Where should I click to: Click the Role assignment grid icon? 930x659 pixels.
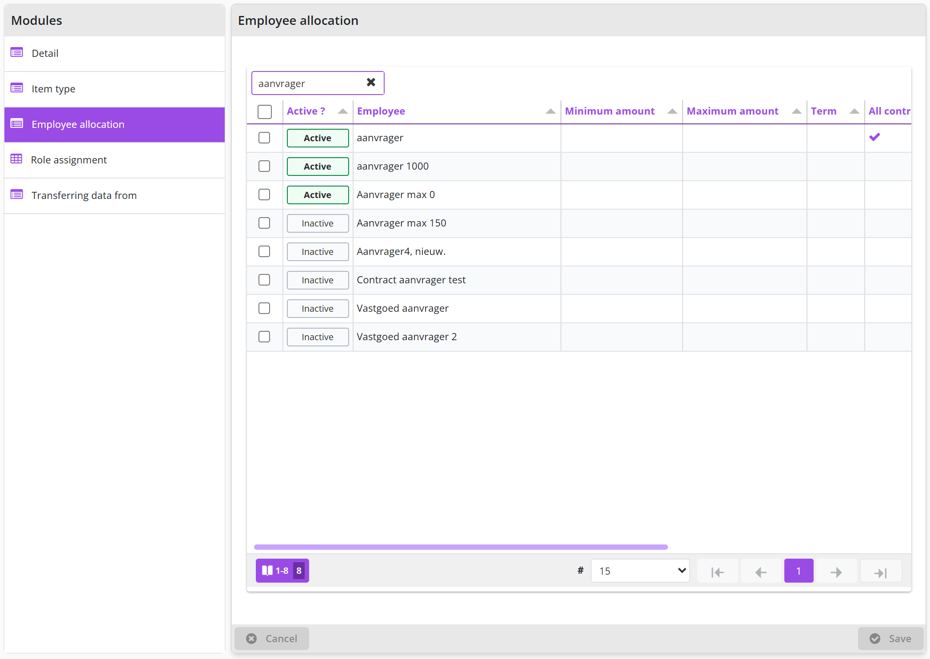point(16,159)
